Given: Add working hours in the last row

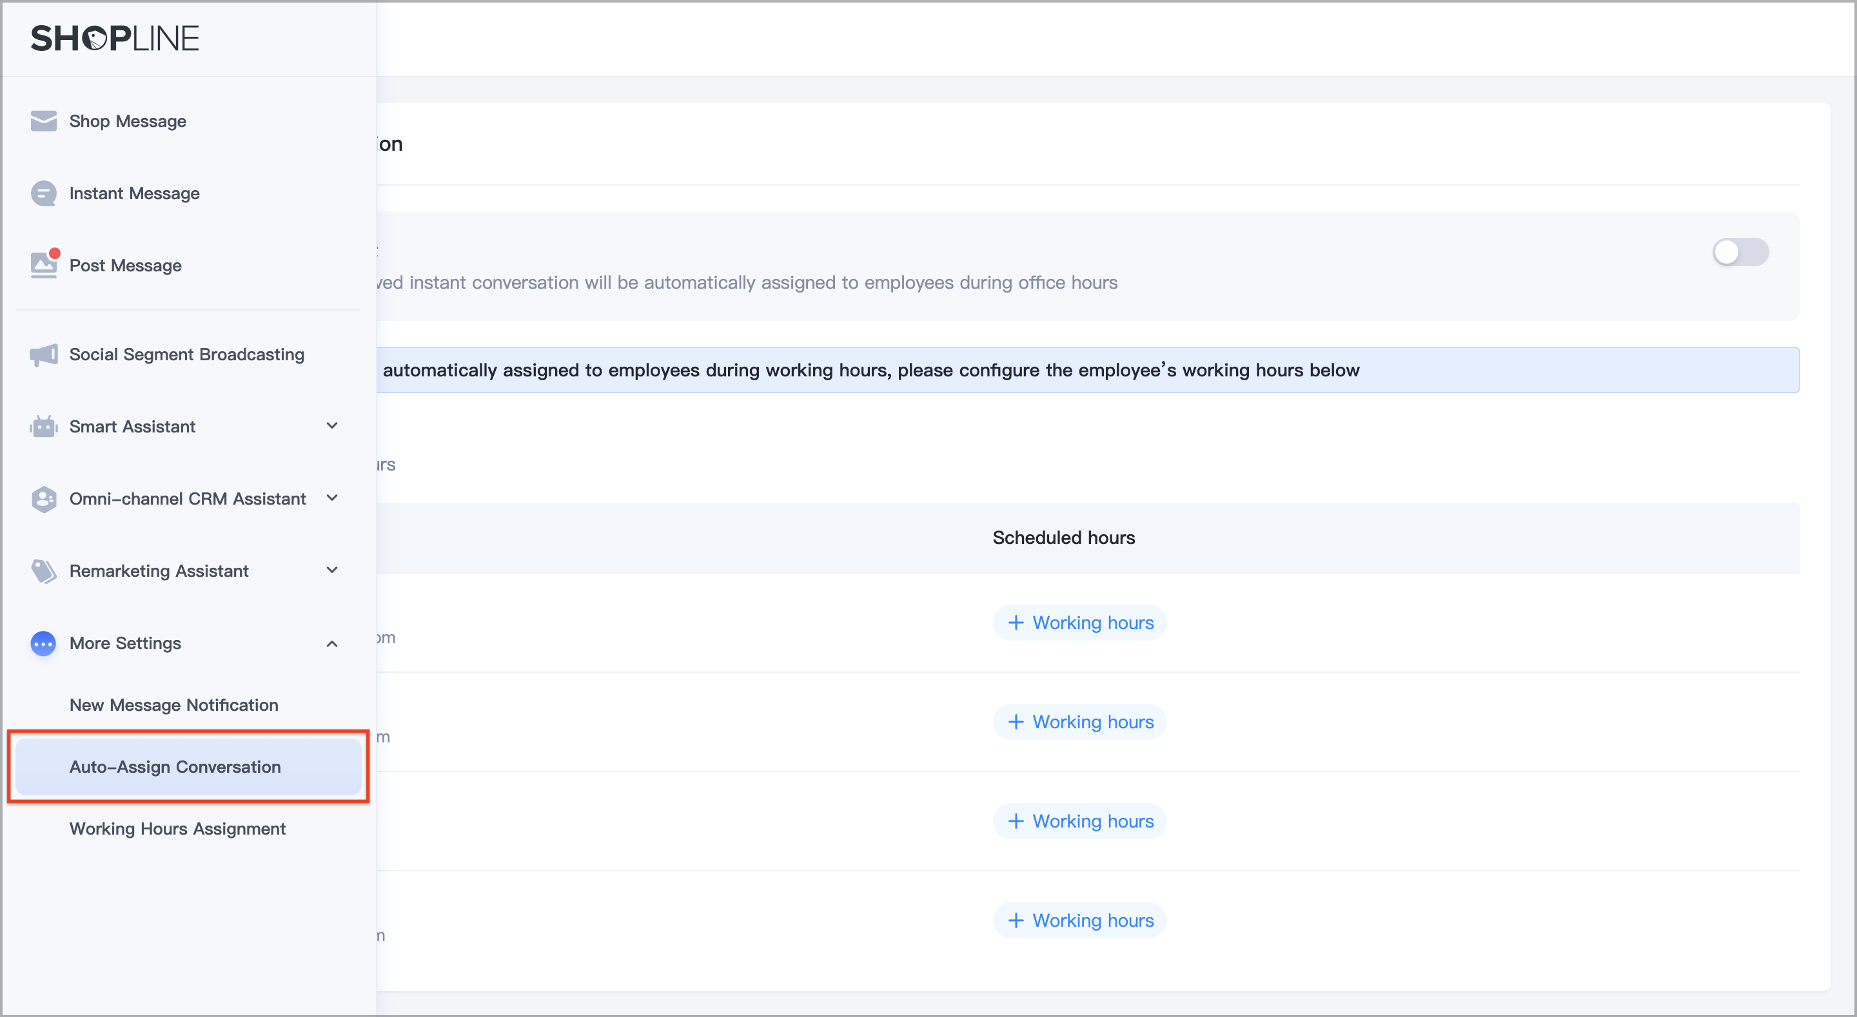Looking at the screenshot, I should [x=1079, y=920].
